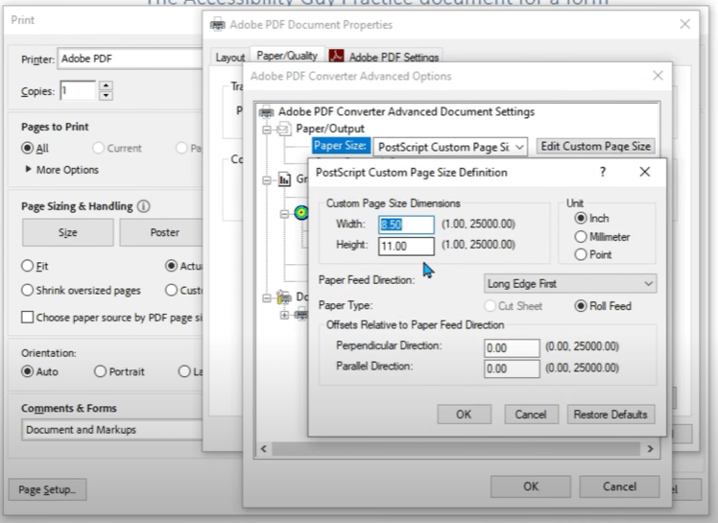
Task: Click the Document Options printer folder icon
Action: (284, 297)
